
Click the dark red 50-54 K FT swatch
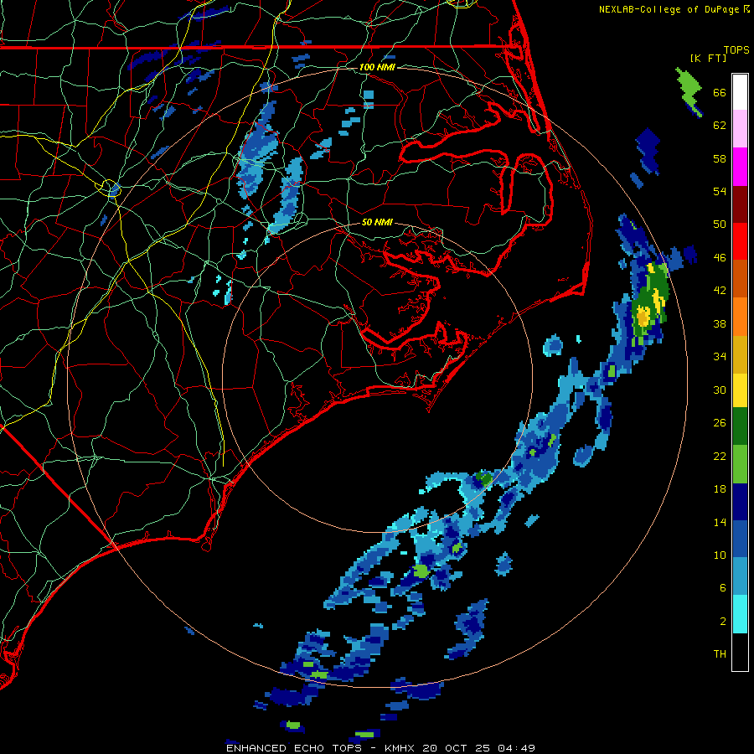click(x=740, y=204)
